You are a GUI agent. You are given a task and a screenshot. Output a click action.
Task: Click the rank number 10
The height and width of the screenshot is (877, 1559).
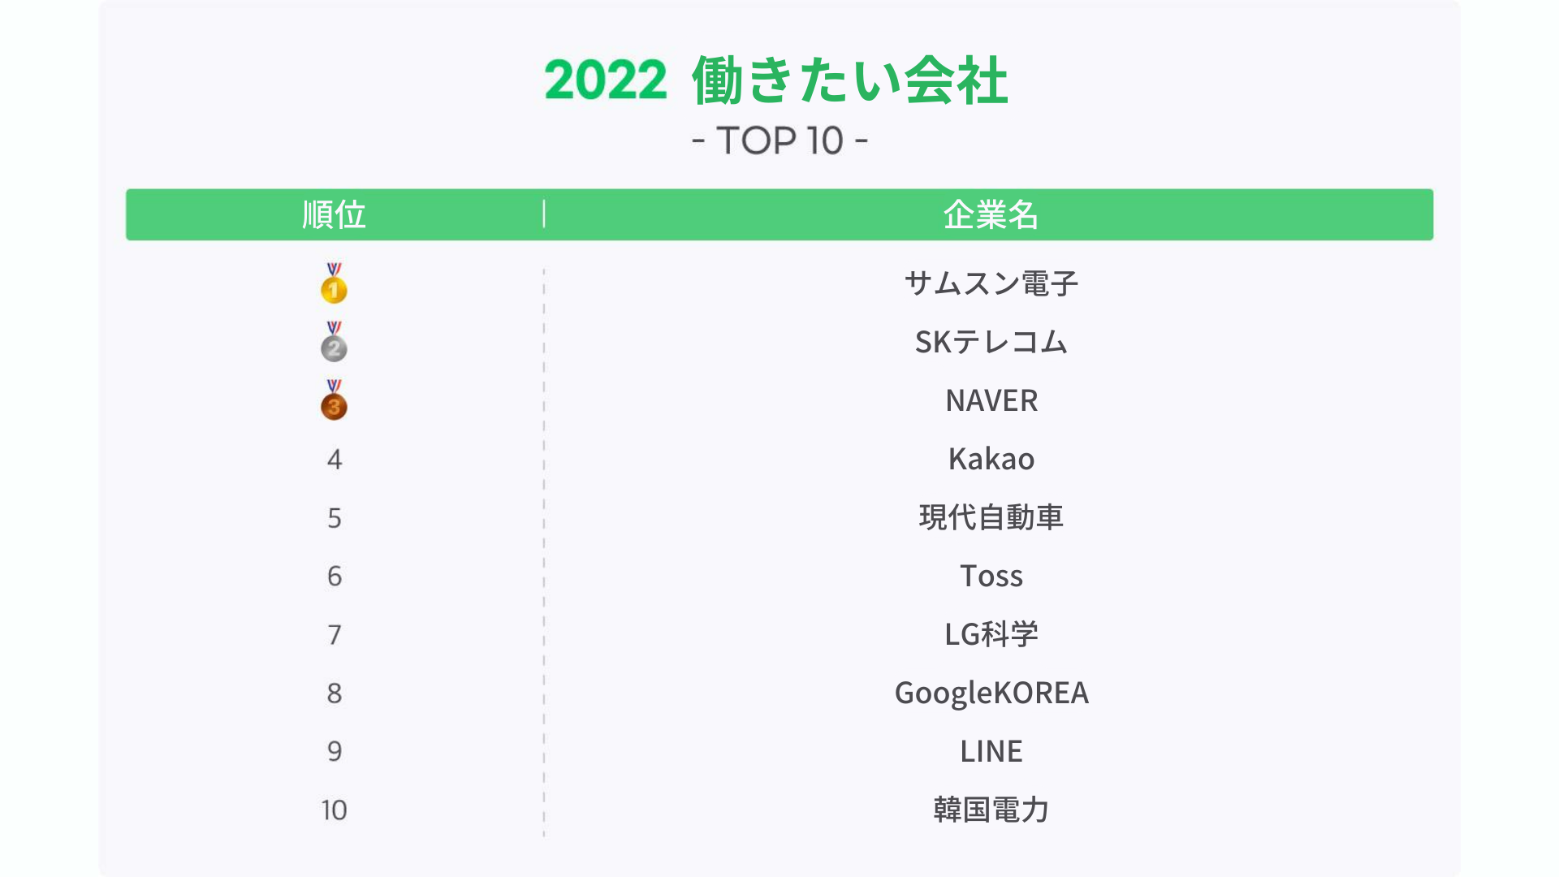[334, 810]
